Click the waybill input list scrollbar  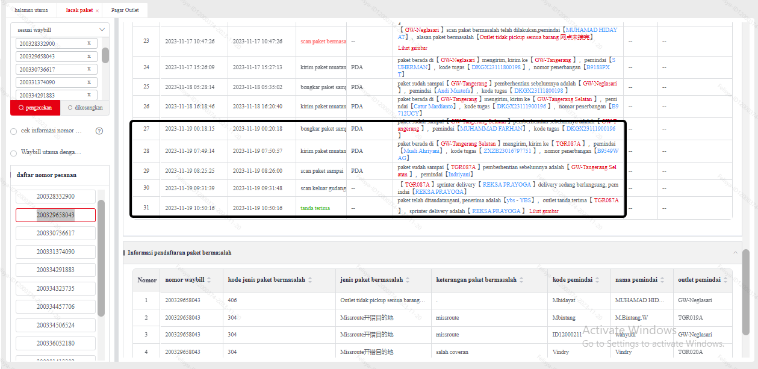coord(105,55)
